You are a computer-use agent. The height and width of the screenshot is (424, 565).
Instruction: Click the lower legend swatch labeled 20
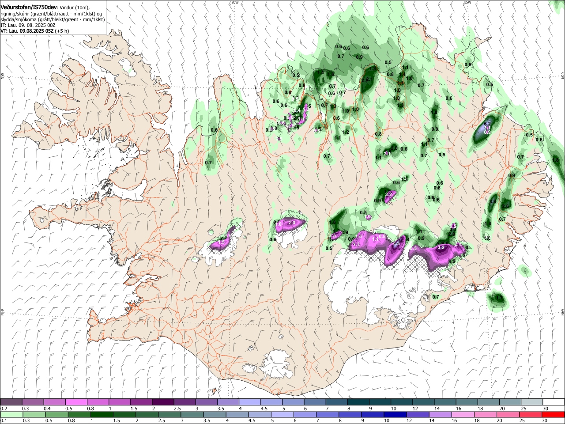tap(508, 414)
